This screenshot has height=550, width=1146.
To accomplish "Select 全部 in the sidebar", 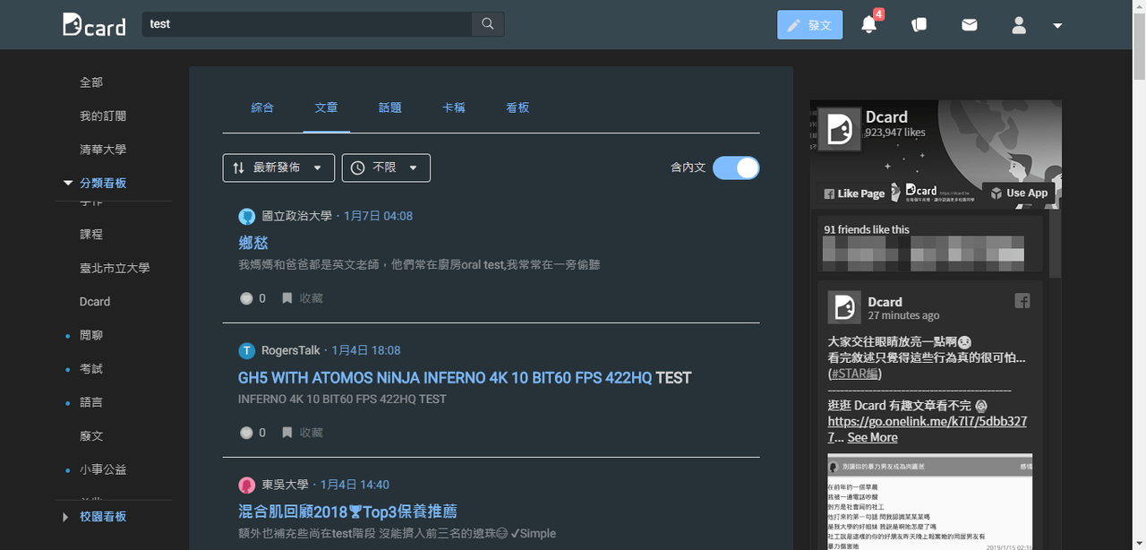I will 91,82.
